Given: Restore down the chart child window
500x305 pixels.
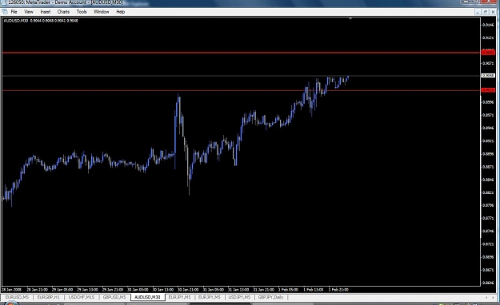Looking at the screenshot, I should click(x=486, y=12).
